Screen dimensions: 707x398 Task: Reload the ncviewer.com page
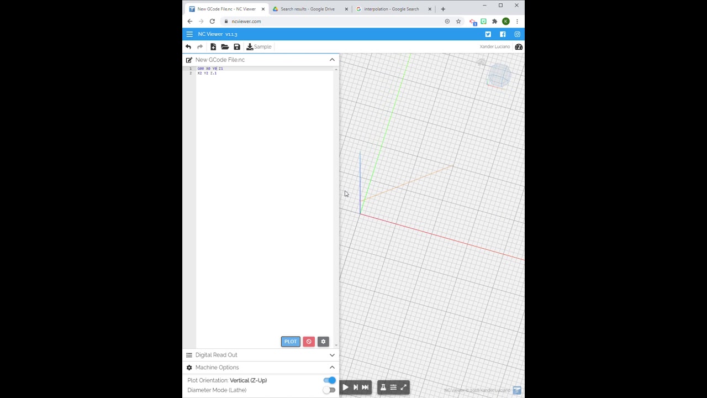pos(212,22)
